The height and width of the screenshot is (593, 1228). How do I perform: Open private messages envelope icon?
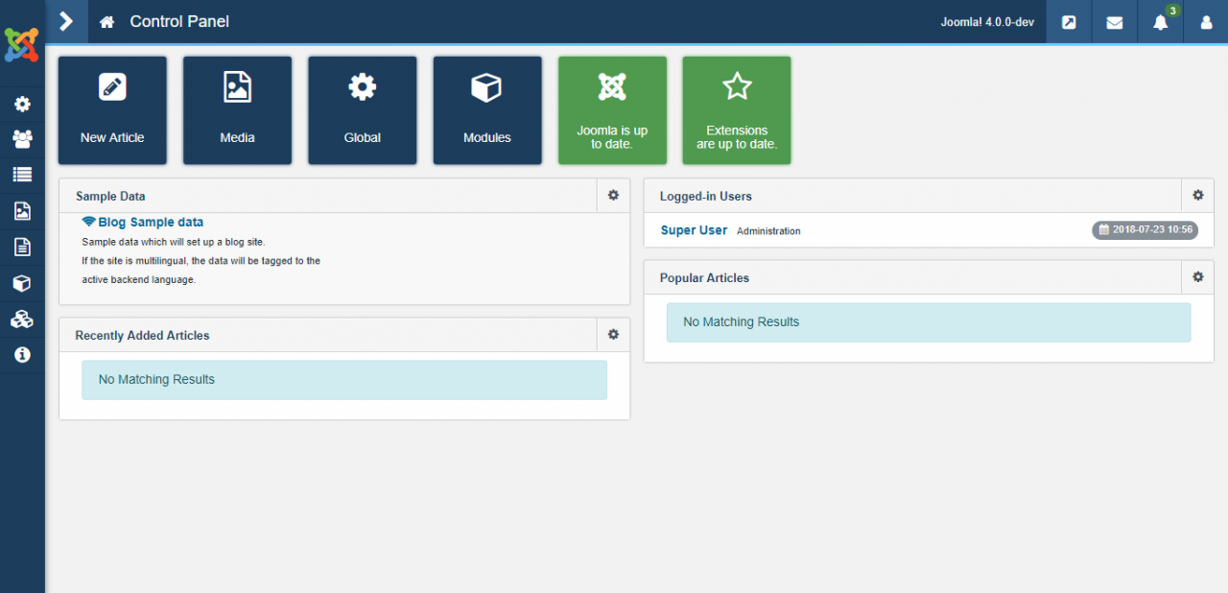[1114, 21]
